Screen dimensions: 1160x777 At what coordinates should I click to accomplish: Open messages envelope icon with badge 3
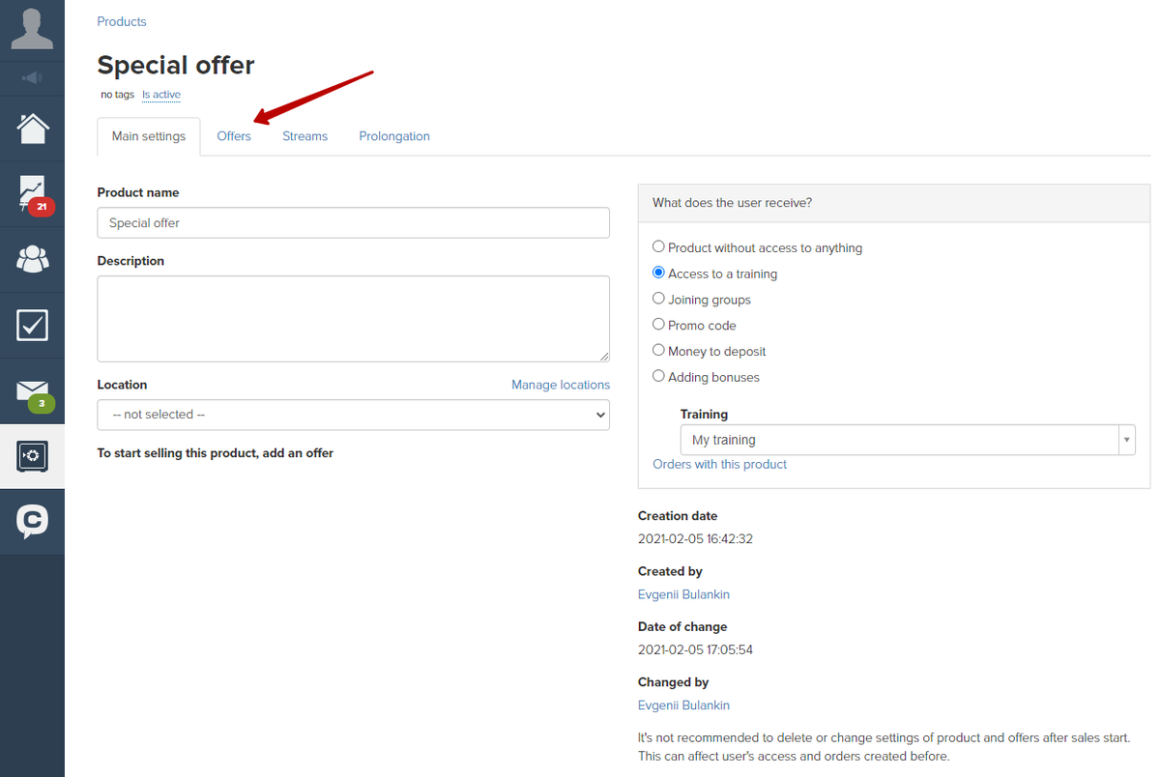tap(32, 391)
